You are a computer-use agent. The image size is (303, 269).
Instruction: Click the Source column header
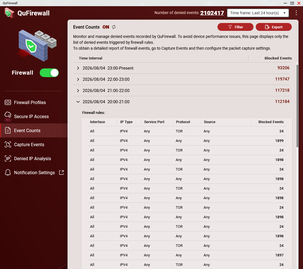(210, 122)
